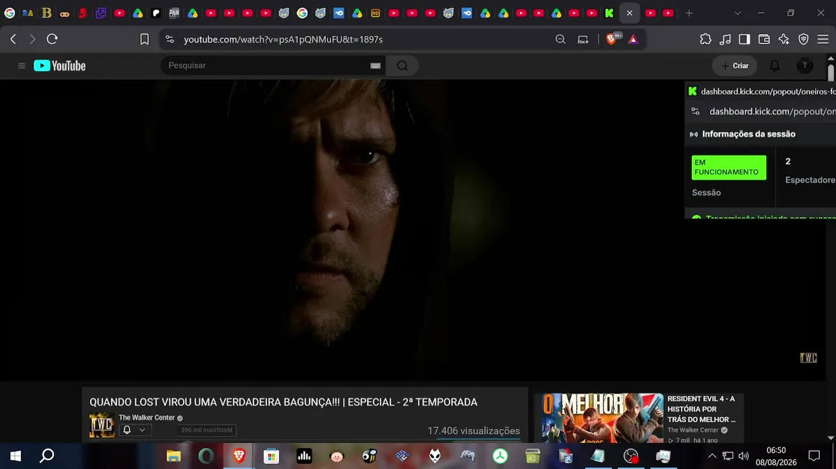Open the browser extensions puzzle menu
The height and width of the screenshot is (469, 836).
(x=706, y=39)
